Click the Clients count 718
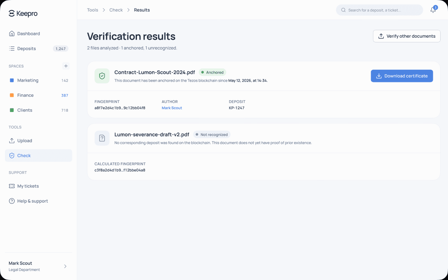 [65, 110]
